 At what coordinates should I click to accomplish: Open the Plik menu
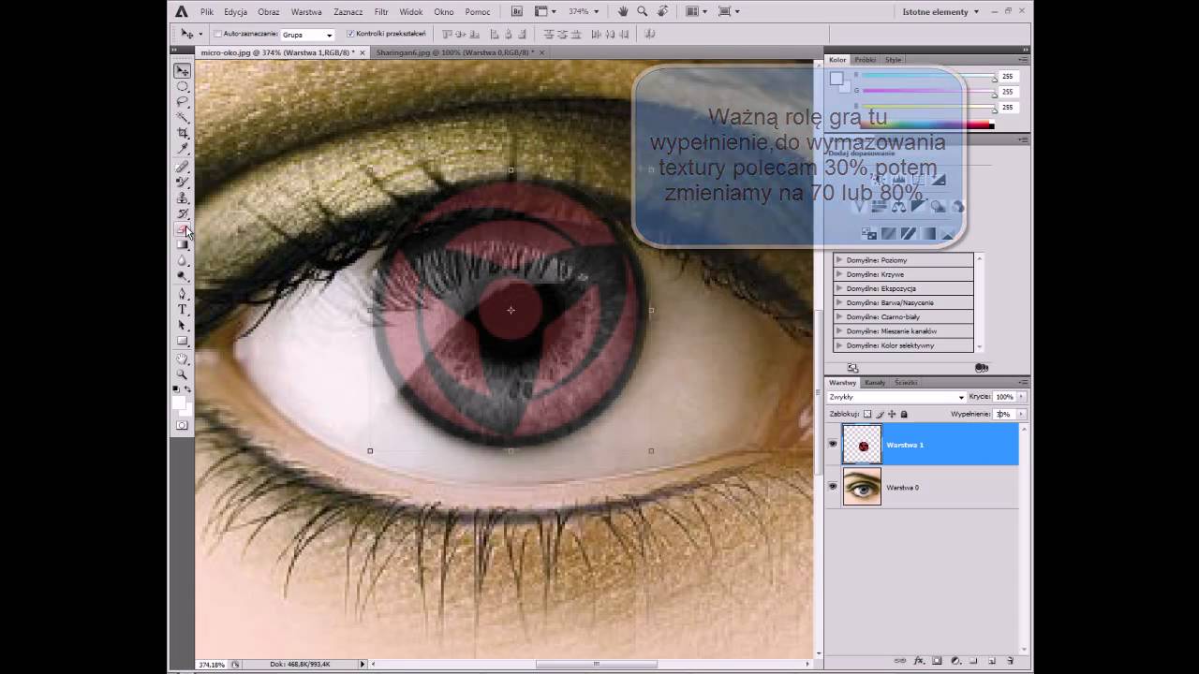tap(207, 12)
